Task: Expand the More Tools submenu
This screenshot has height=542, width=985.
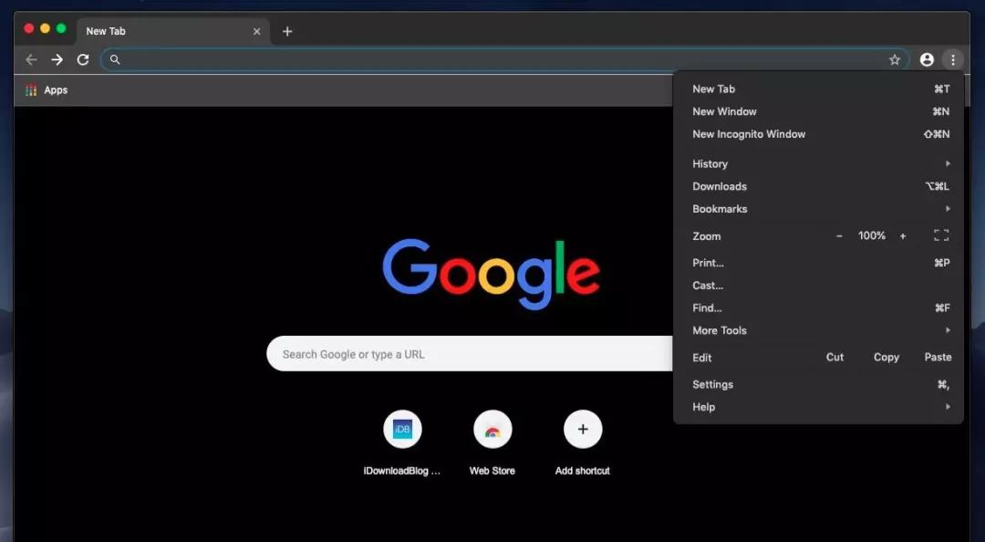Action: (x=818, y=330)
